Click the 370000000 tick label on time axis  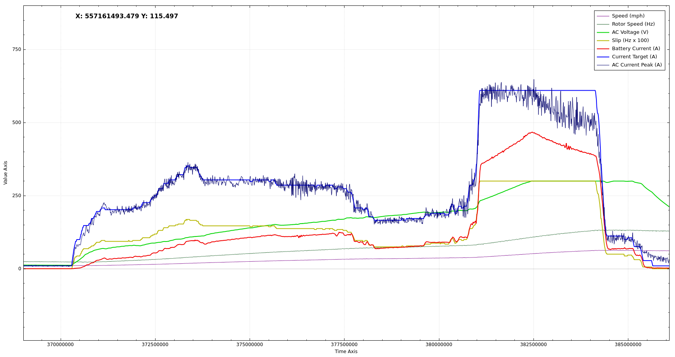pyautogui.click(x=60, y=345)
